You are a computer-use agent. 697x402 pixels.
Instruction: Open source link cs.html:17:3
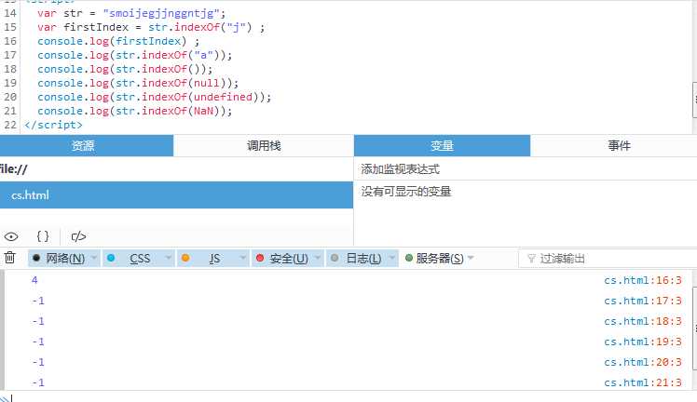point(643,301)
